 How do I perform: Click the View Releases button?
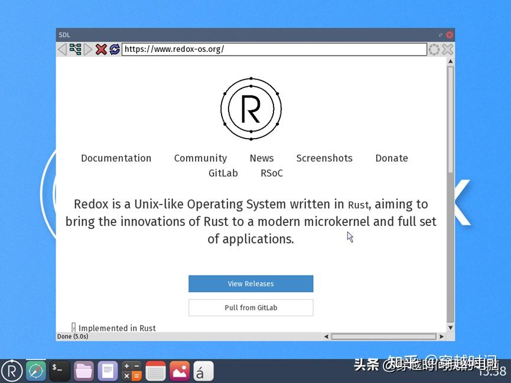point(250,284)
